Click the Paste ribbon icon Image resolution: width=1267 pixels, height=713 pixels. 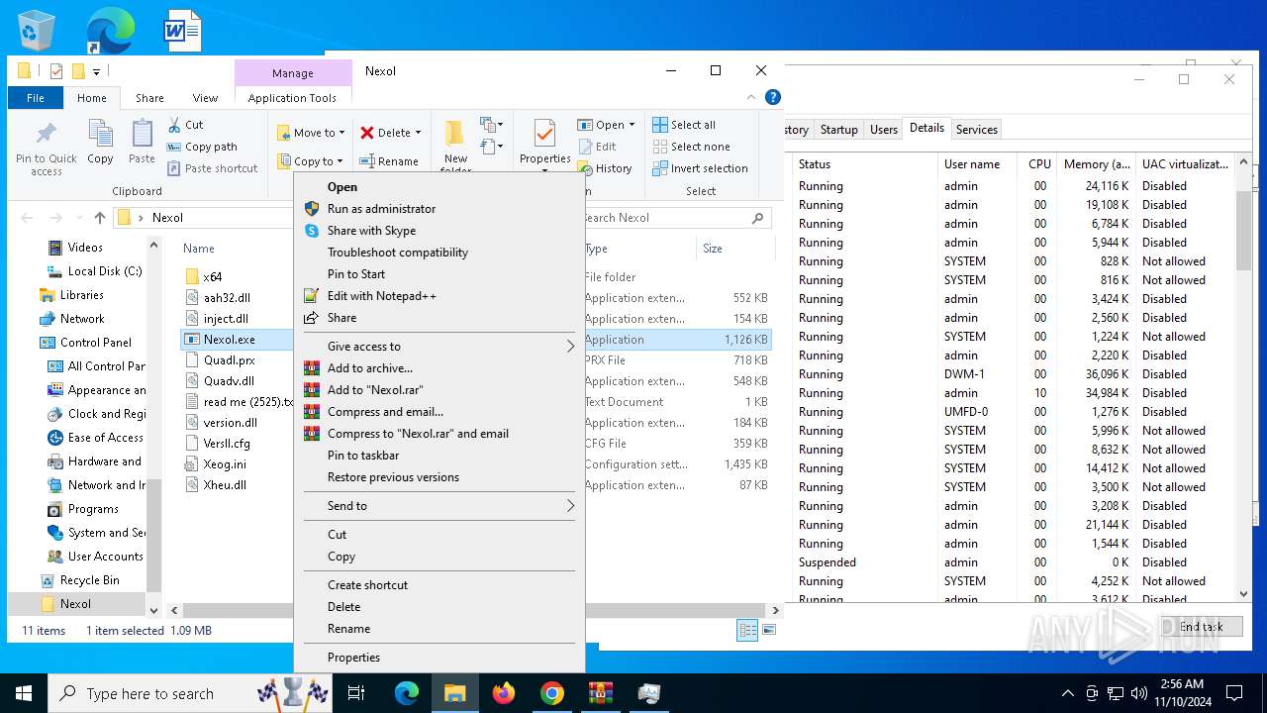(142, 142)
